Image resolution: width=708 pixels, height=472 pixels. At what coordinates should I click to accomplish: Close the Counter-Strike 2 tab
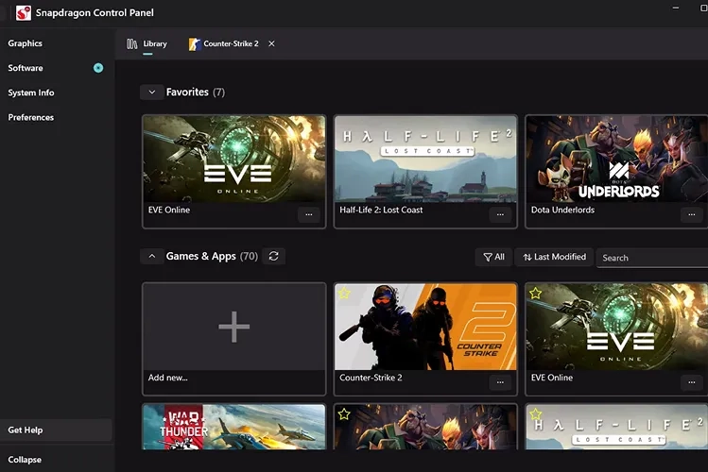pyautogui.click(x=272, y=43)
